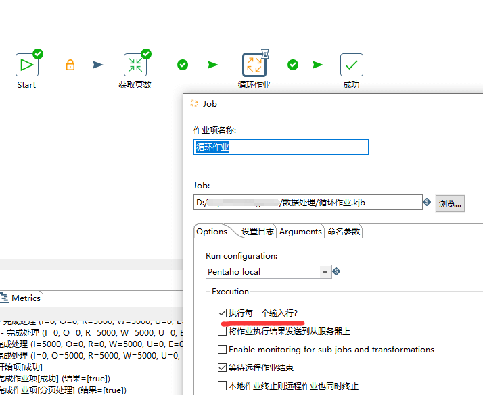Click green check icon between 获取页数 and 循环作业
This screenshot has width=483, height=395.
(x=182, y=65)
